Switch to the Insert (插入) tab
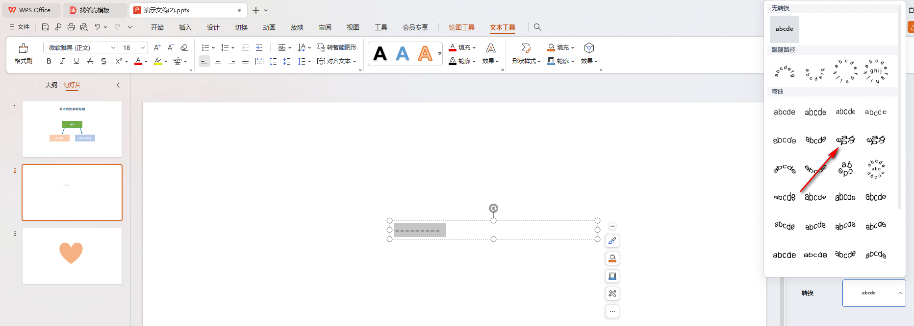914x326 pixels. point(185,27)
